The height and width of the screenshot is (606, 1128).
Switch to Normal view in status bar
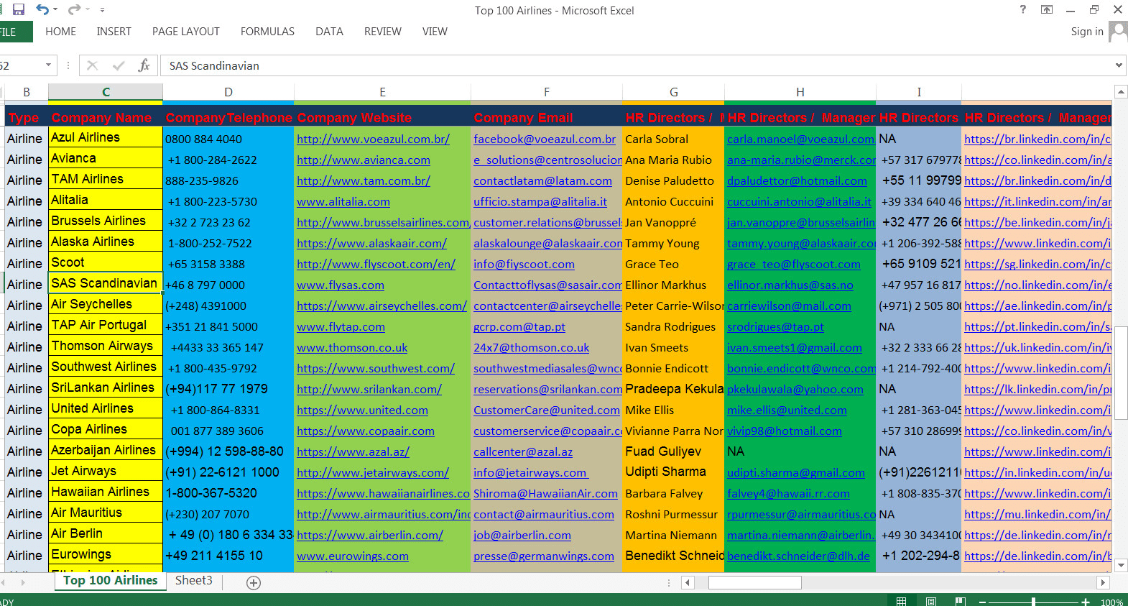click(x=901, y=601)
